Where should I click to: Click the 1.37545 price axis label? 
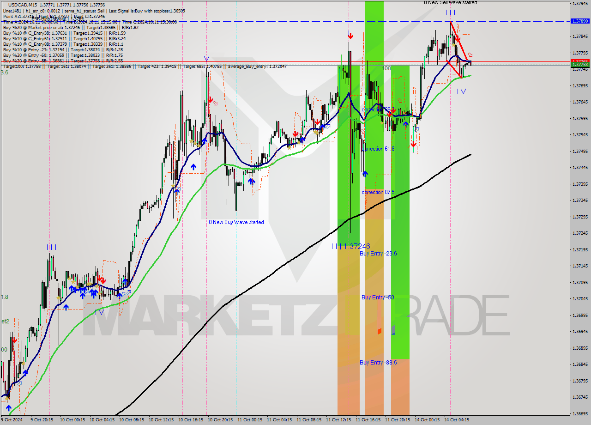tap(580, 134)
